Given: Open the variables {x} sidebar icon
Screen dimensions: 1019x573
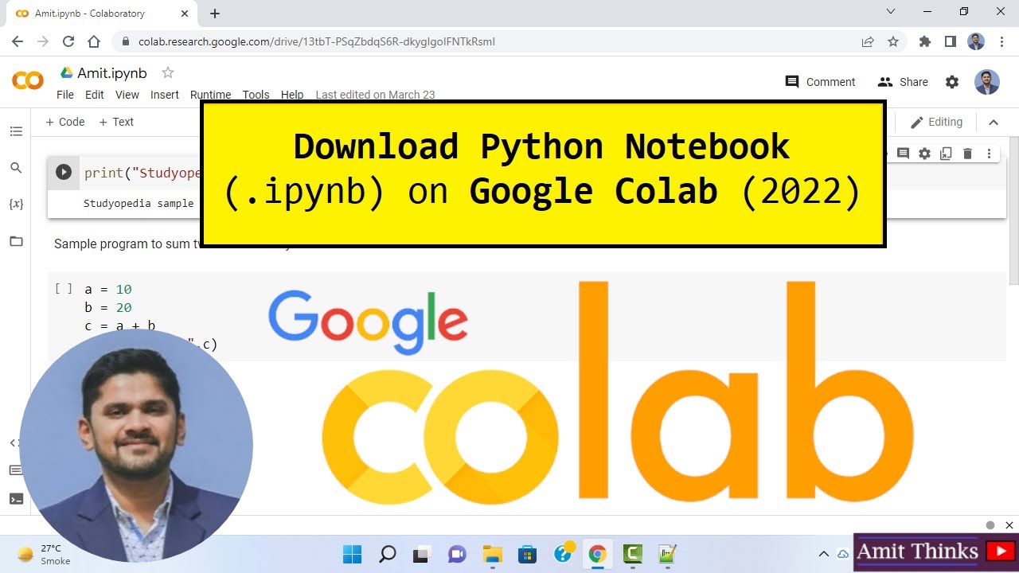Looking at the screenshot, I should click(x=16, y=205).
